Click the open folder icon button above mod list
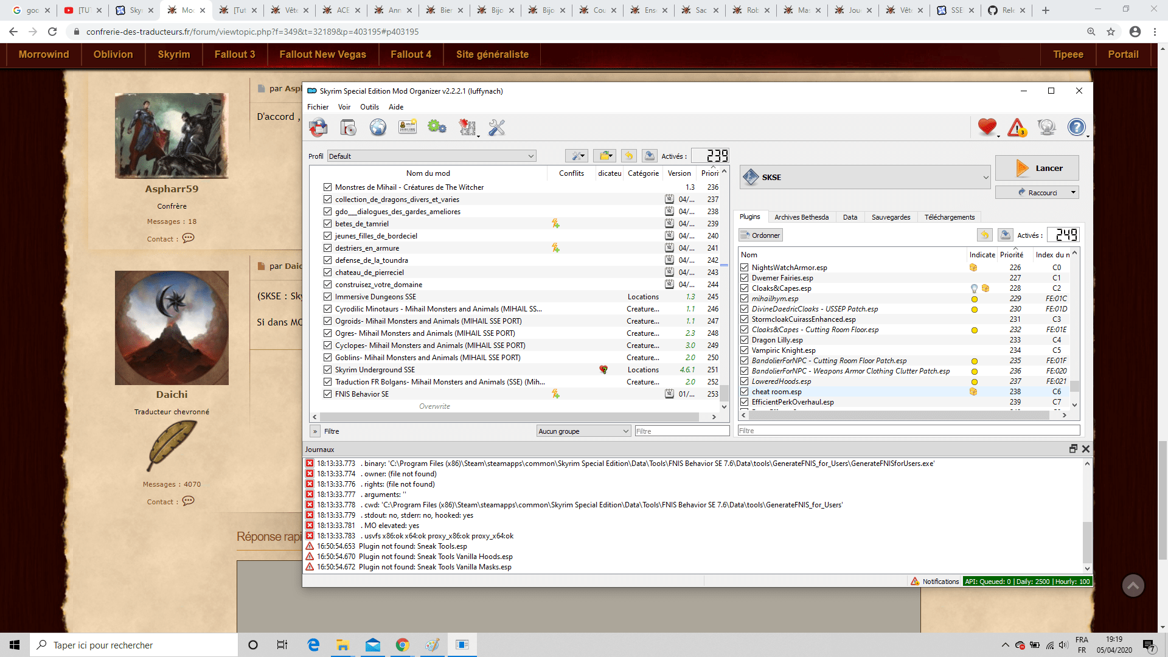This screenshot has width=1168, height=657. tap(605, 156)
